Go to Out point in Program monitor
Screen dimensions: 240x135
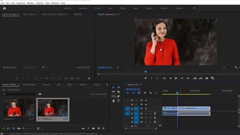(x=188, y=78)
